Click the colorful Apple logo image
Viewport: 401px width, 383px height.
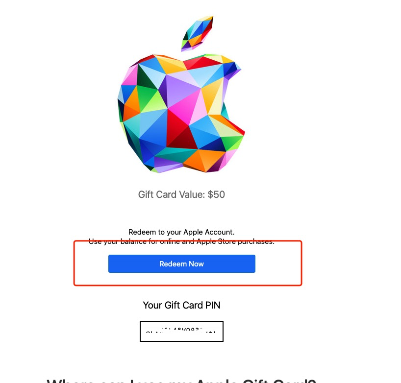click(181, 95)
